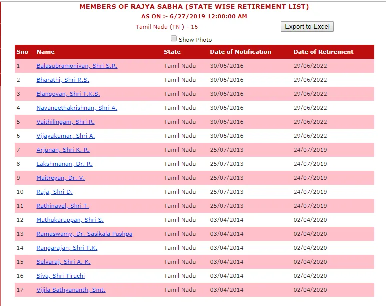Viewport: 386px width, 306px height.
Task: Select the AS ON 6/27/2019 date line
Action: click(x=194, y=16)
